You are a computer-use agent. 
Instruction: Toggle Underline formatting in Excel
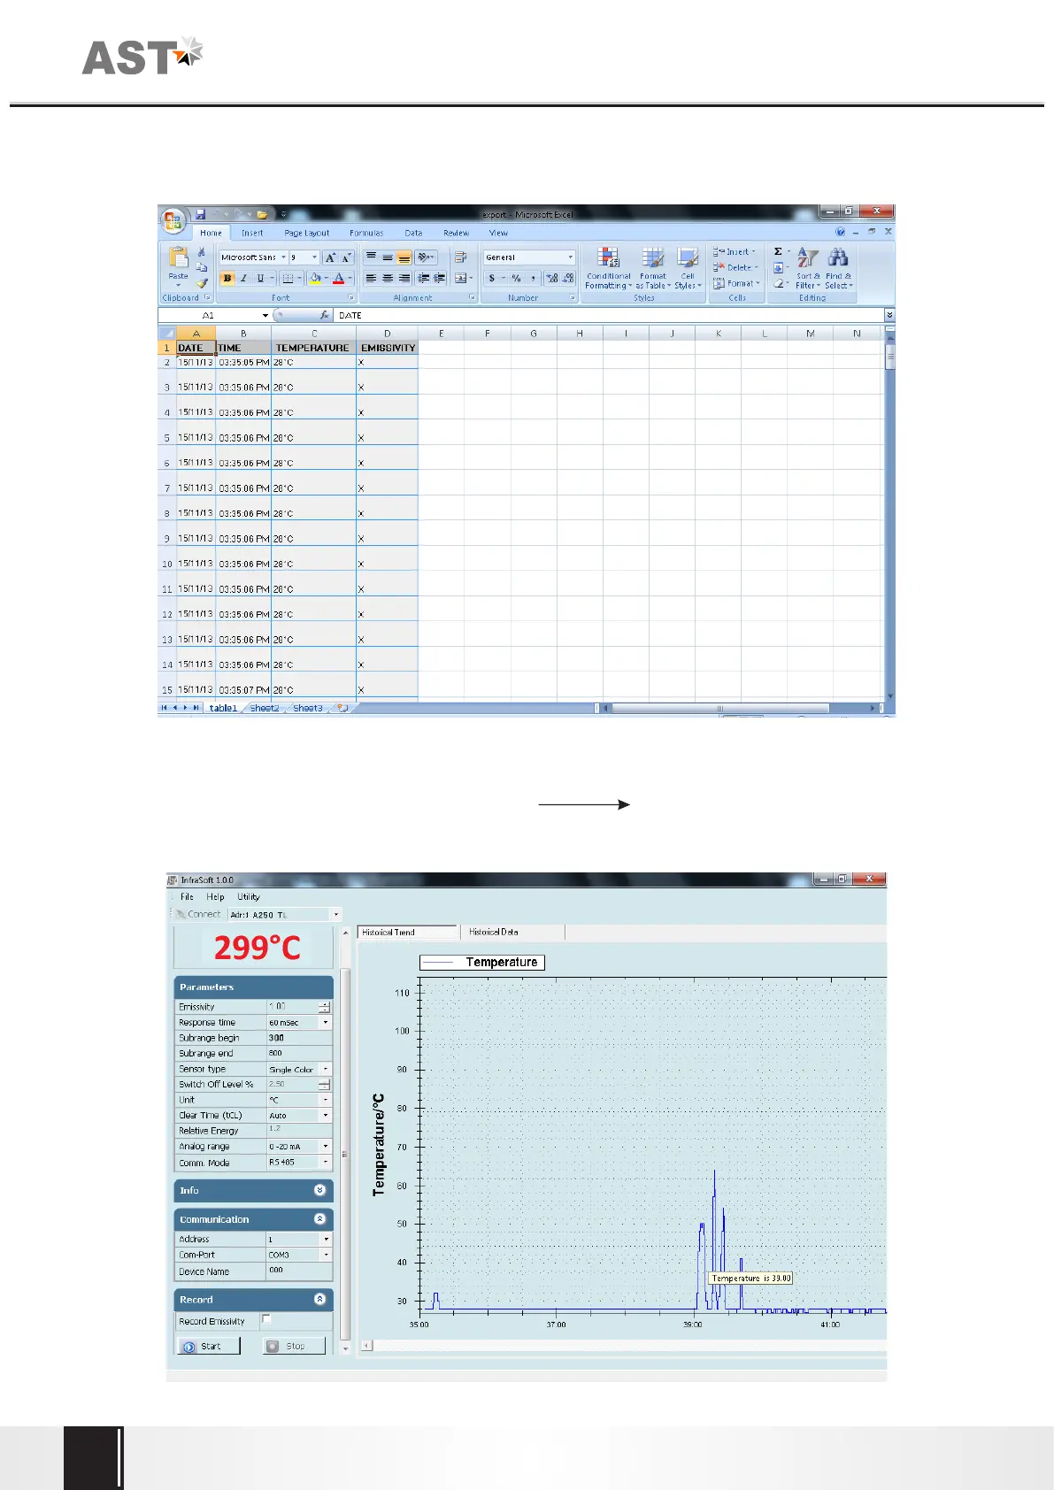tap(260, 278)
